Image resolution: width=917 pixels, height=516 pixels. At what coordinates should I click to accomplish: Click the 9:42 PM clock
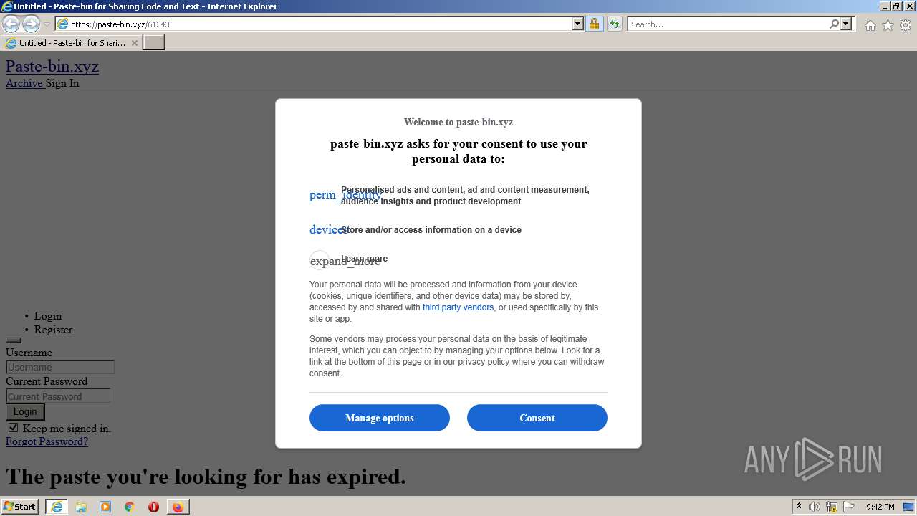click(x=880, y=507)
